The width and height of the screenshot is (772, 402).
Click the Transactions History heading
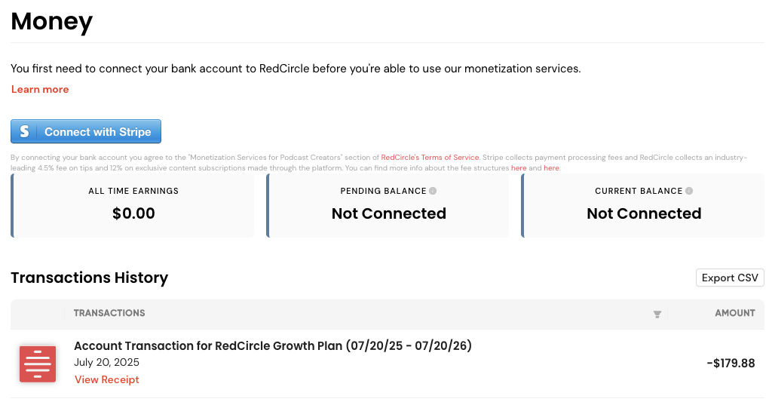coord(90,278)
